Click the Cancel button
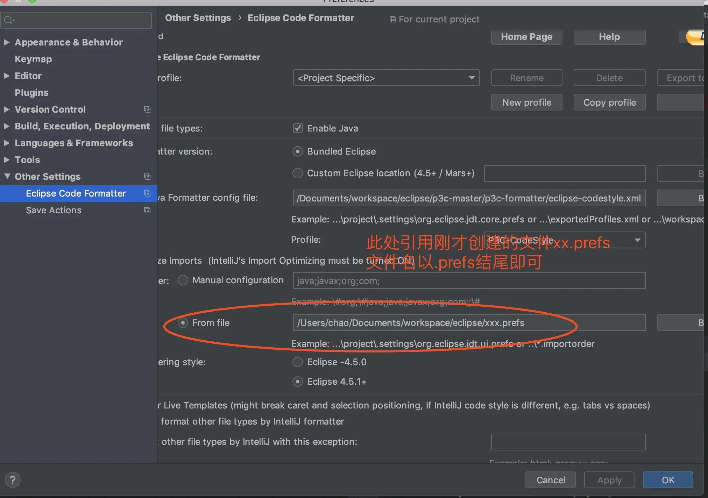Viewport: 708px width, 498px height. tap(550, 480)
